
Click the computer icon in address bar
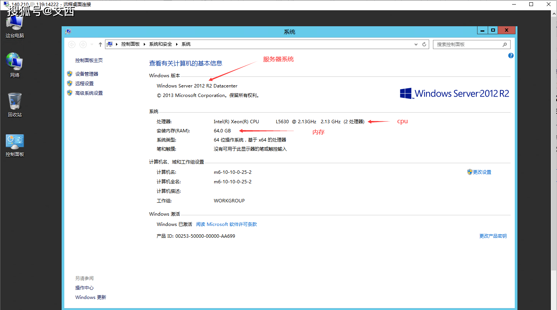click(110, 44)
